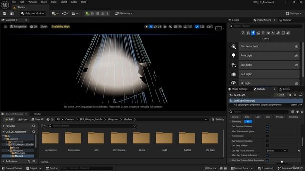Select the Lights category icon in Place Actors

[x=253, y=33]
